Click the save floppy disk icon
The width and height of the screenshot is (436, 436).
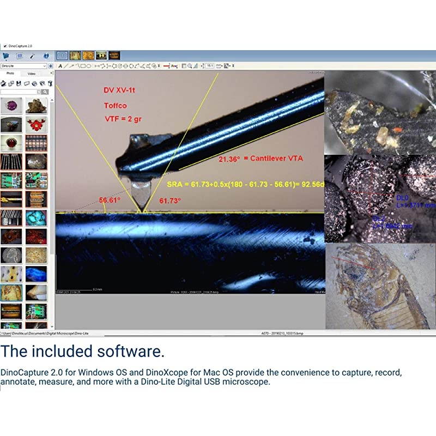19,83
